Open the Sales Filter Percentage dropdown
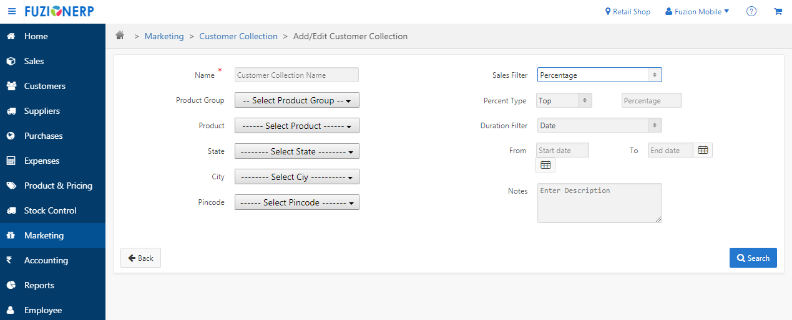The width and height of the screenshot is (792, 320). pyautogui.click(x=599, y=75)
